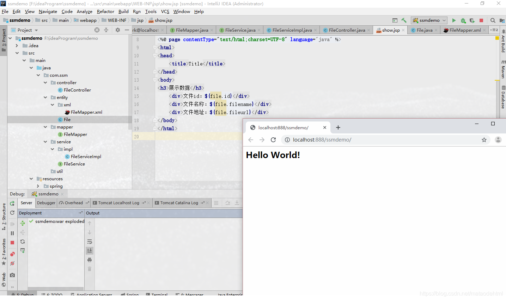506x300 pixels.
Task: Click the Update application refresh icon
Action: pos(12,213)
